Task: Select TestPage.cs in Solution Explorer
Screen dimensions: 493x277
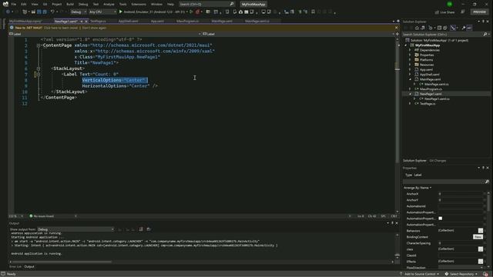Action: click(428, 104)
